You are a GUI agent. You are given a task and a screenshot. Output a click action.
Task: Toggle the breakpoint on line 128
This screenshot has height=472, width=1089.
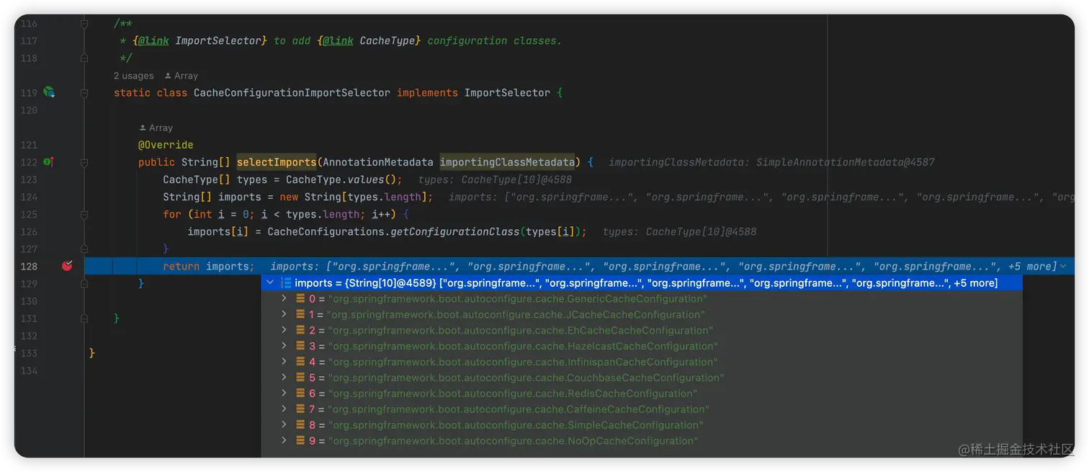66,266
